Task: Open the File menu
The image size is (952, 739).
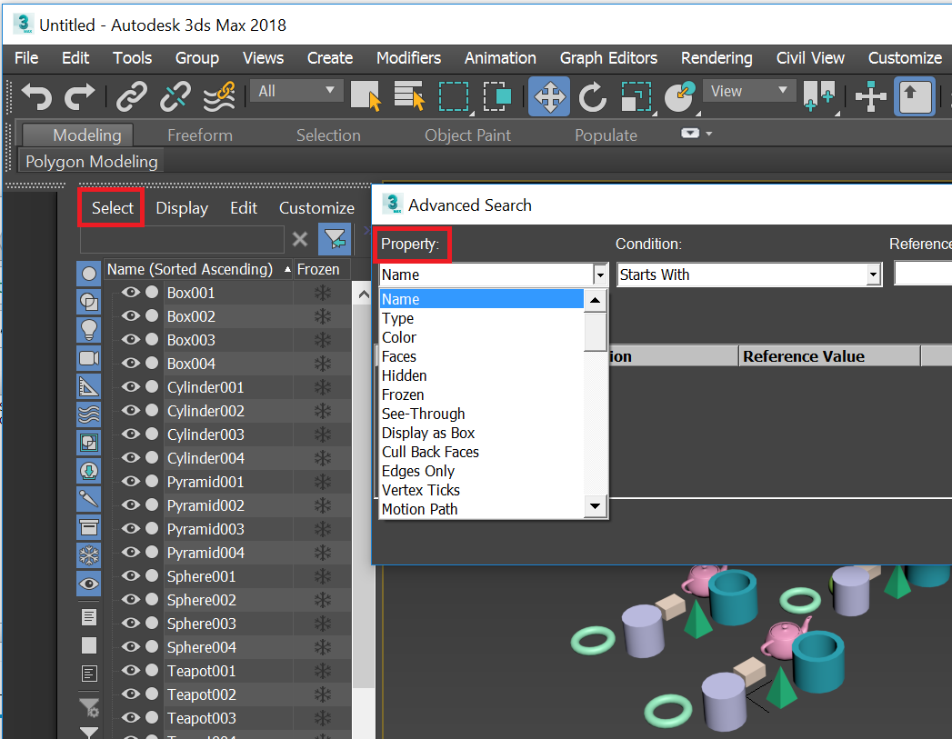Action: pos(26,58)
